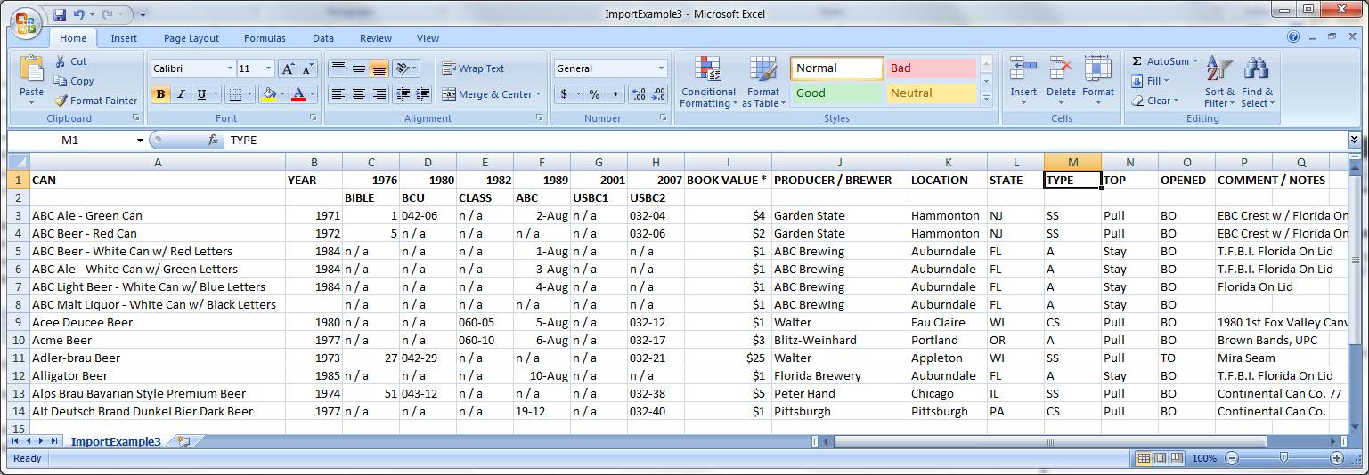
Task: Change text orientation icon
Action: [x=403, y=68]
